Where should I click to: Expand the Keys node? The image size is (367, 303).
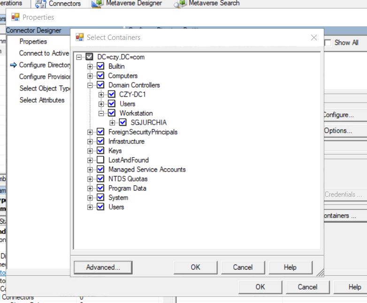90,151
